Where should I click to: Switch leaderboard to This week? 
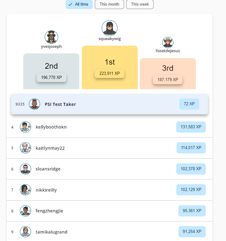point(140,4)
